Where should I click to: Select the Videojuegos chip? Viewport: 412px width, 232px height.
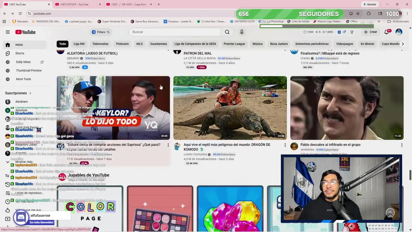(345, 44)
